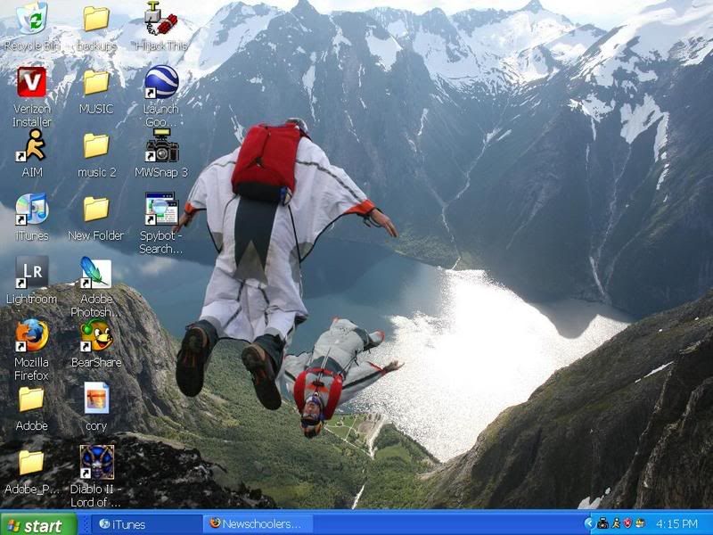This screenshot has height=535, width=713.
Task: Select the AIM desktop shortcut
Action: [32, 146]
